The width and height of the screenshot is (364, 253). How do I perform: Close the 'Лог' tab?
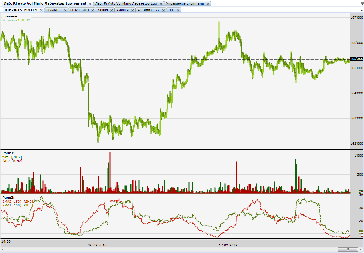(x=178, y=10)
